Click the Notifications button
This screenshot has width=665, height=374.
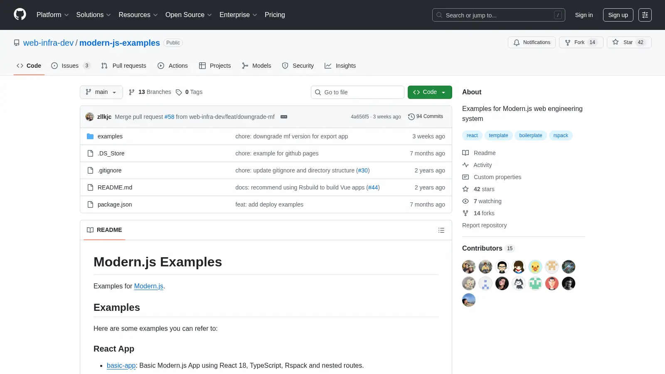point(532,42)
